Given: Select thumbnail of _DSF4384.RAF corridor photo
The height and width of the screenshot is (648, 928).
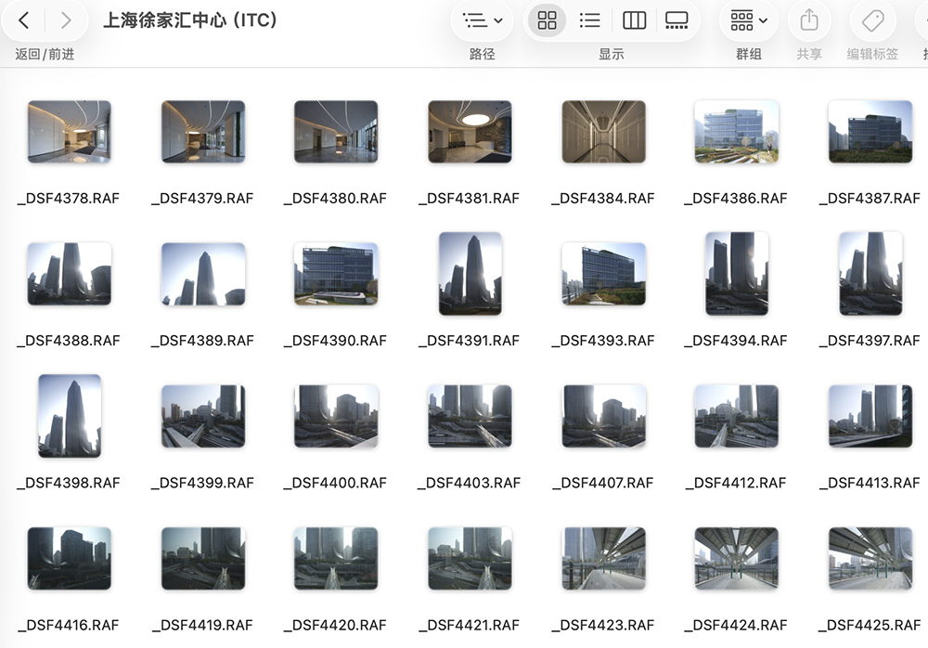Looking at the screenshot, I should tap(604, 132).
